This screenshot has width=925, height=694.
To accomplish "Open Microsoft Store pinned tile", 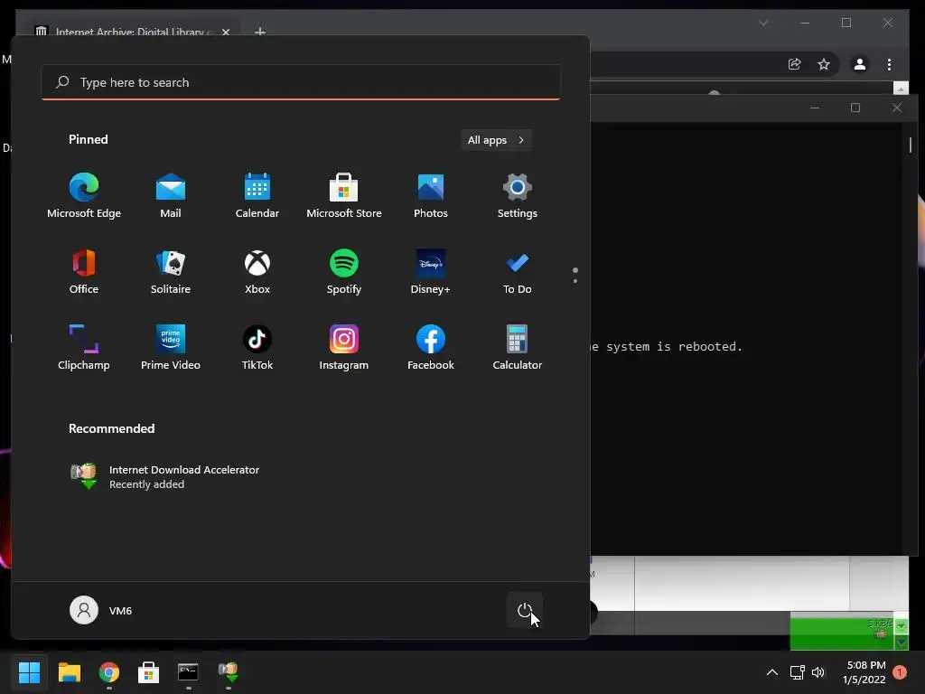I will coord(344,196).
